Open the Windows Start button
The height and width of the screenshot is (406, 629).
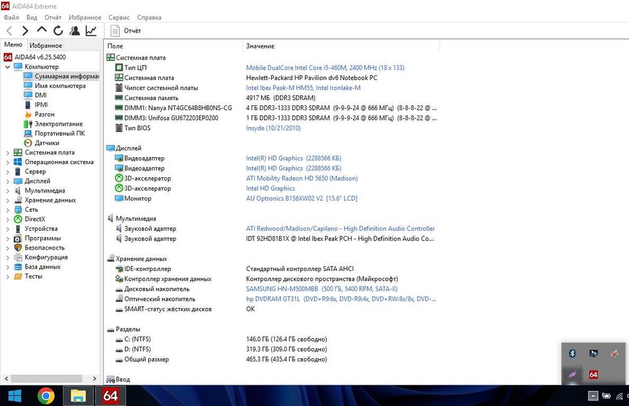tap(15, 396)
